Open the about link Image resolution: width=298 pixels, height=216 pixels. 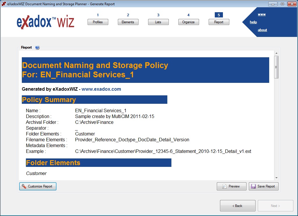tap(262, 30)
